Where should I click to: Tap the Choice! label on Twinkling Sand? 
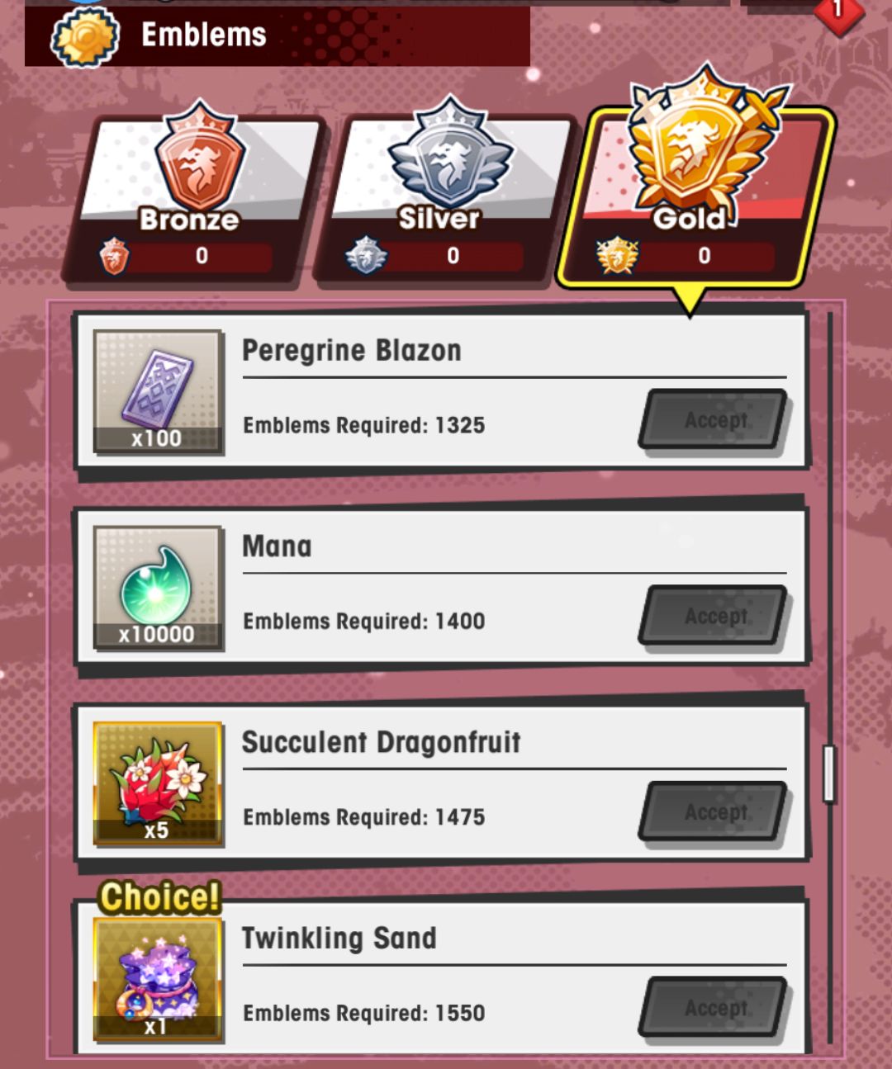coord(159,897)
